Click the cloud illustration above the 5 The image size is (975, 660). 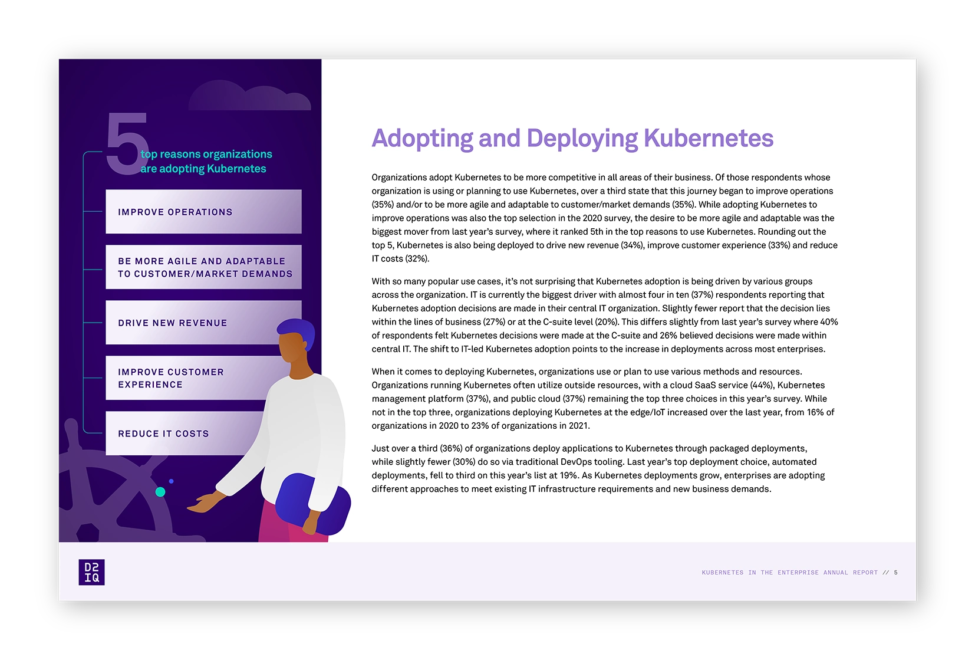click(250, 95)
